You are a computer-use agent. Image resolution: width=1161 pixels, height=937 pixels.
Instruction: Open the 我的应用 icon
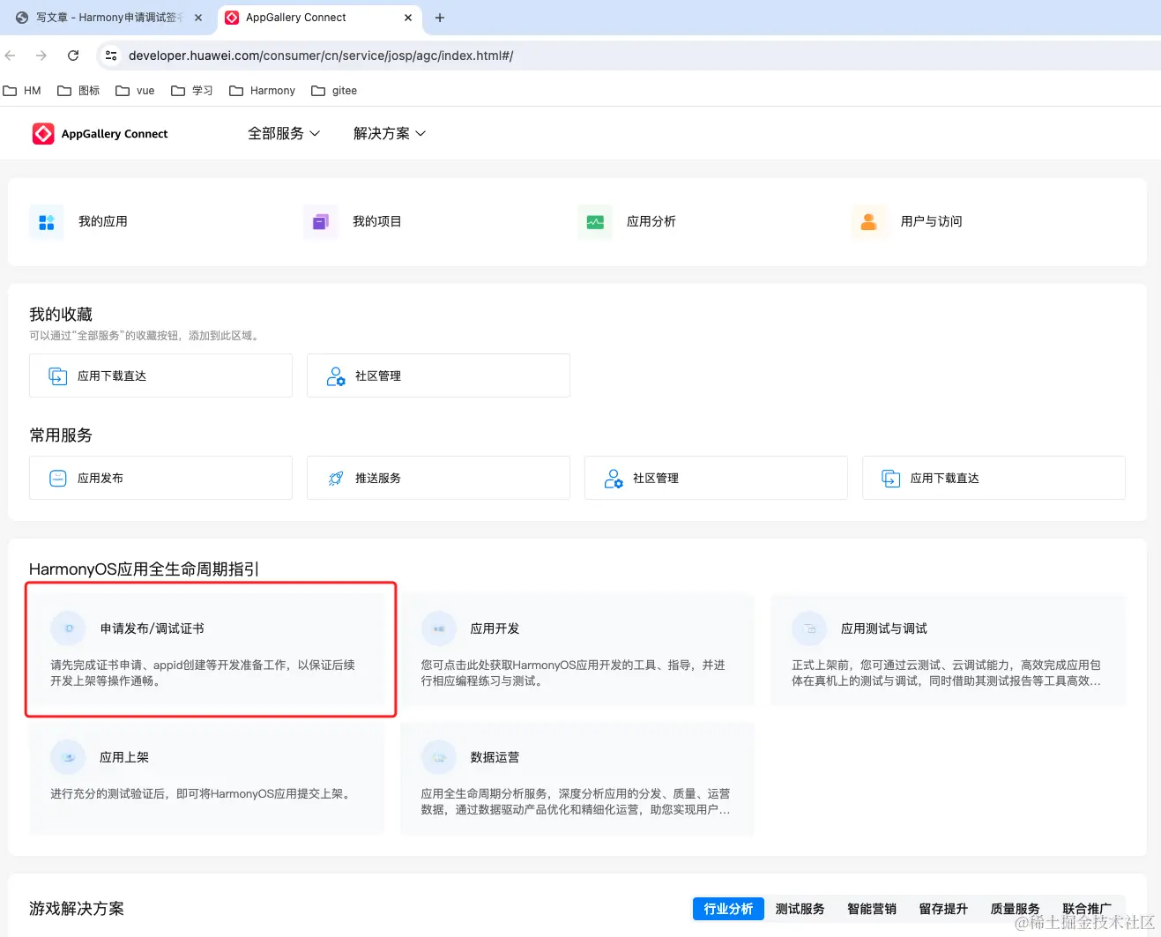[47, 222]
